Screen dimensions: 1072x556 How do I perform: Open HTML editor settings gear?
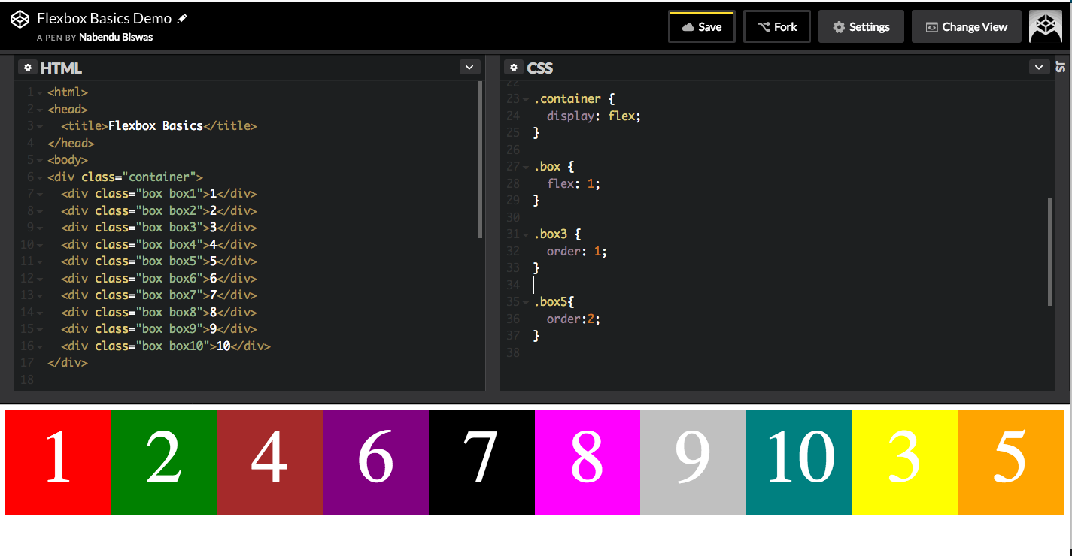28,68
